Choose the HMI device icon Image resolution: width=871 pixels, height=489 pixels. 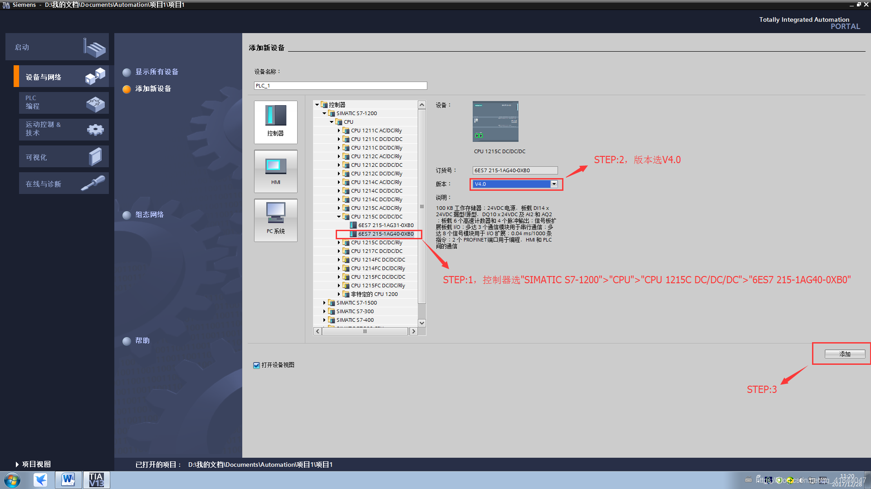tap(275, 171)
